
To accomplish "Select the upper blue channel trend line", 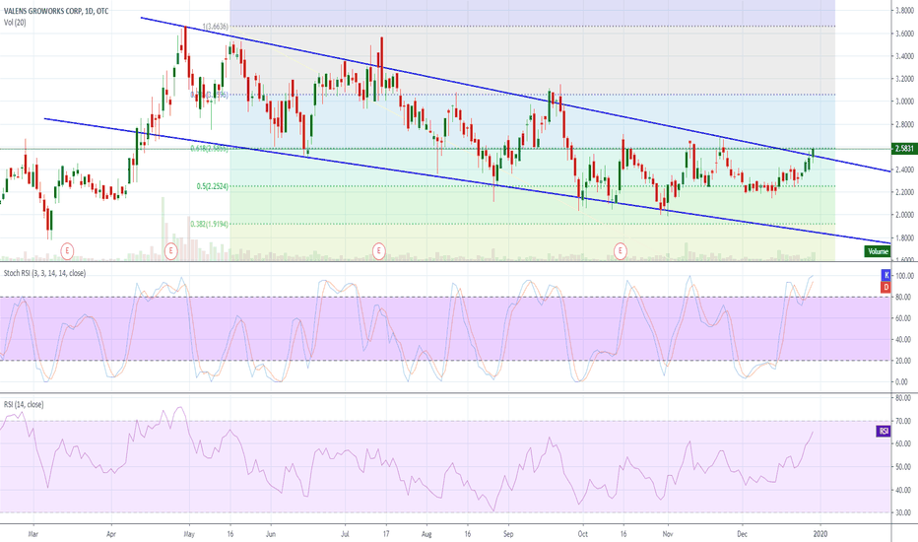I will (515, 95).
